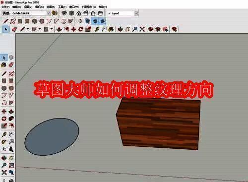Image resolution: width=248 pixels, height=182 pixels.
Task: Select the Orbit tool in top toolbar
Action: (x=120, y=29)
